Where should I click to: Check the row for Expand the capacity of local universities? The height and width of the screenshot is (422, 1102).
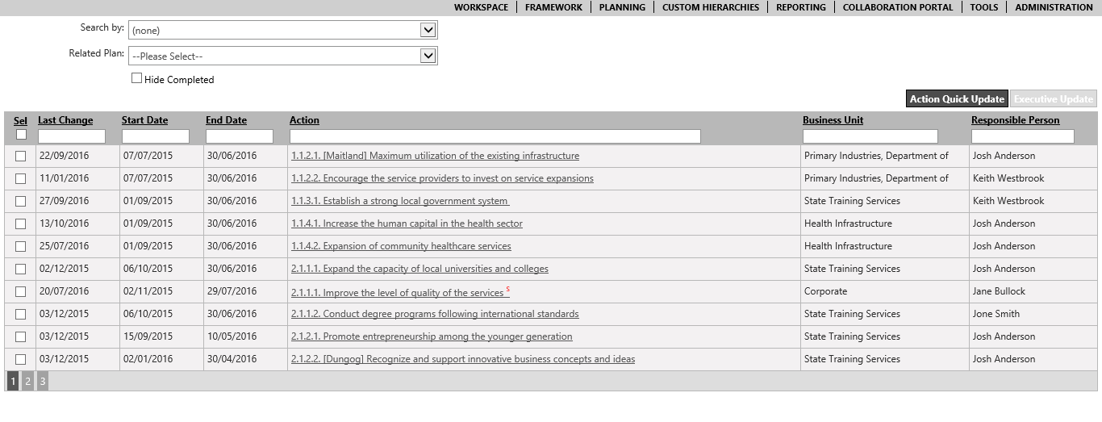coord(20,269)
